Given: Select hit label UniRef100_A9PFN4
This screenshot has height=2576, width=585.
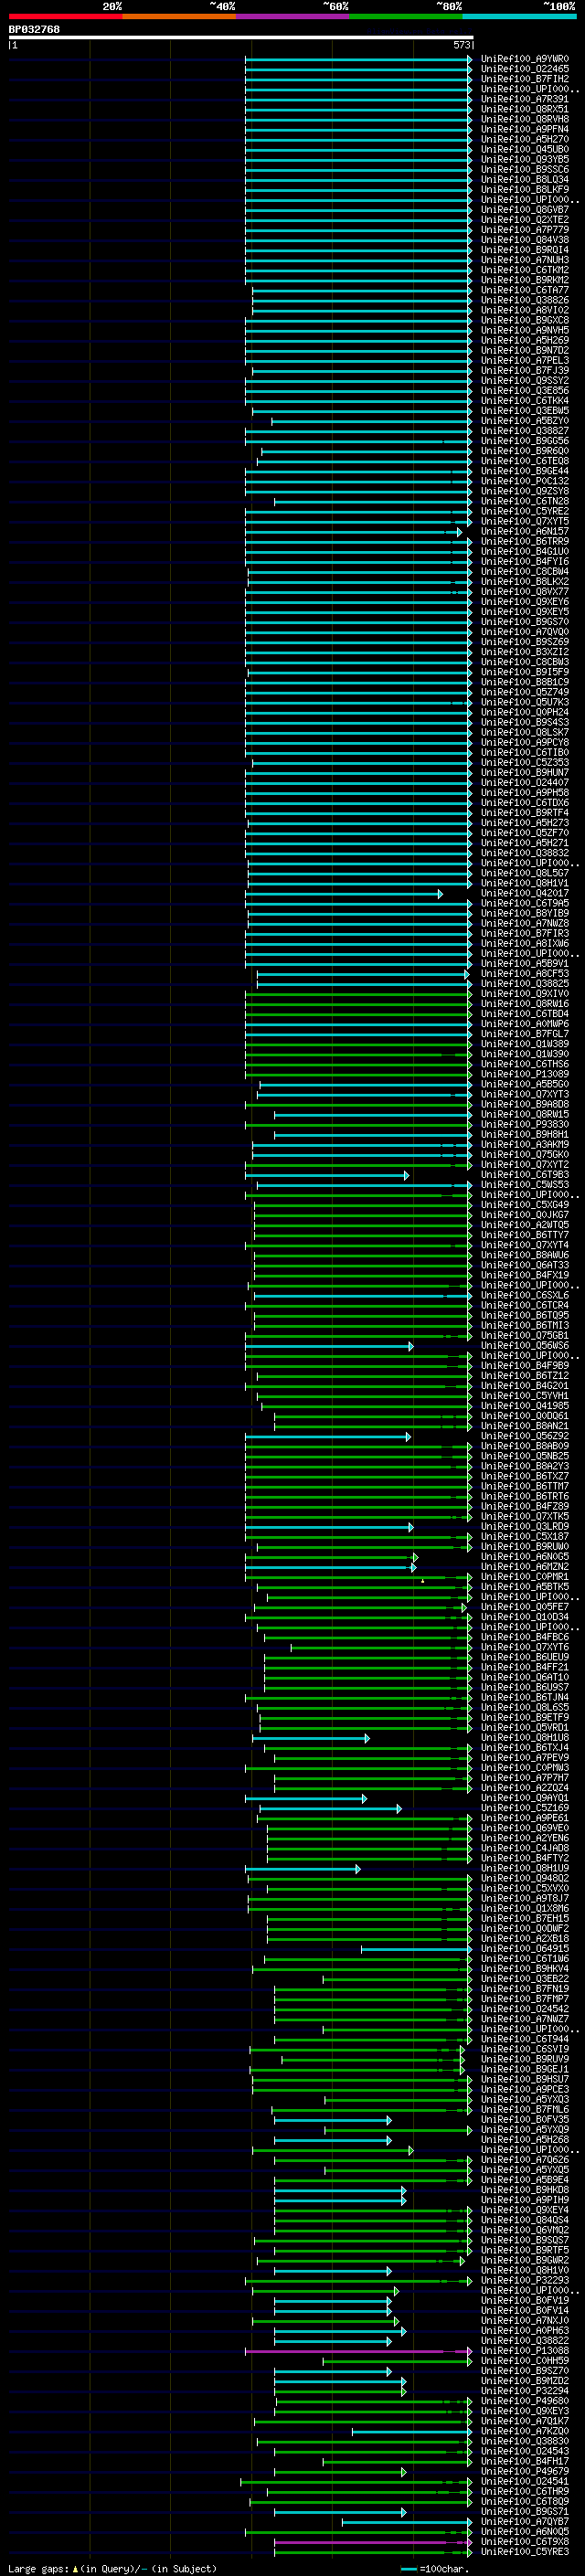Looking at the screenshot, I should (524, 129).
